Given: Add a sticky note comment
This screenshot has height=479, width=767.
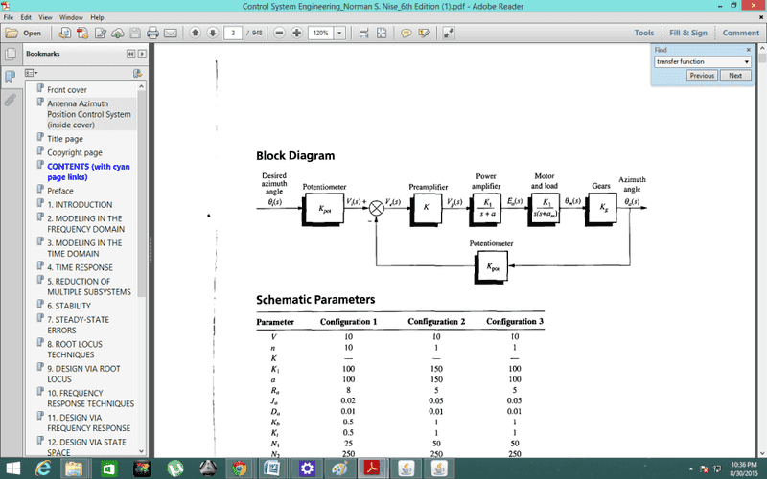Looking at the screenshot, I should [406, 33].
